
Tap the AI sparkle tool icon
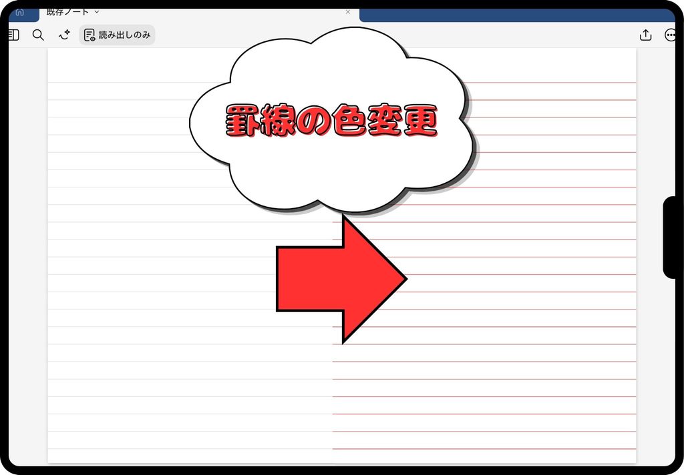[x=65, y=35]
